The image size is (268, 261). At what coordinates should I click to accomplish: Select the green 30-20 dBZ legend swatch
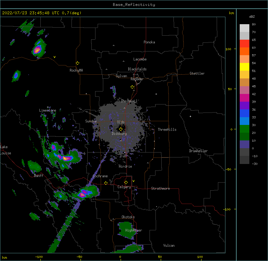pyautogui.click(x=244, y=129)
